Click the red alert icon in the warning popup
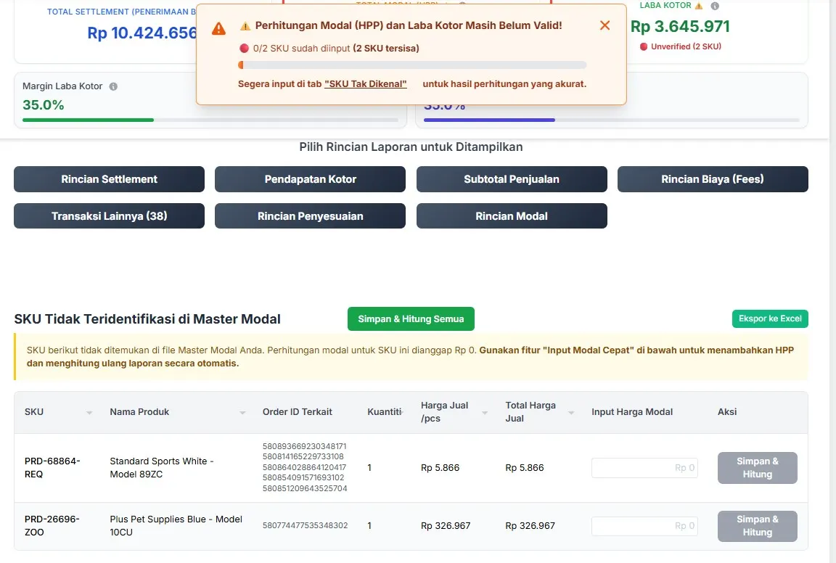This screenshot has height=563, width=836. pos(218,28)
